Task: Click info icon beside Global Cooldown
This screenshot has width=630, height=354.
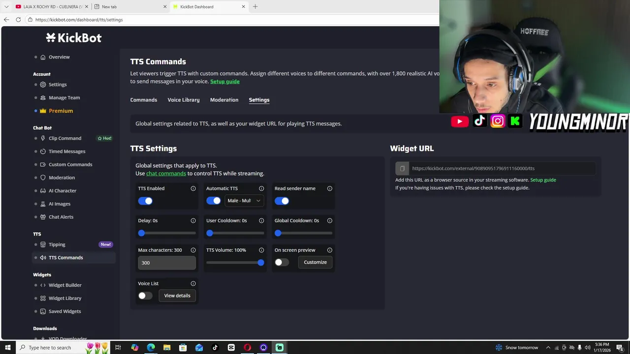Action: [330, 221]
